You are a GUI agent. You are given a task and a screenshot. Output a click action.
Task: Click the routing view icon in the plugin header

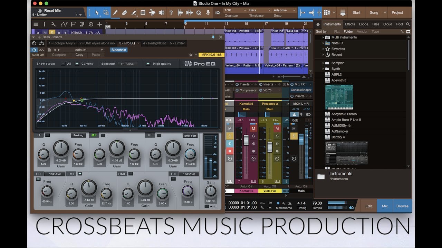click(x=41, y=43)
